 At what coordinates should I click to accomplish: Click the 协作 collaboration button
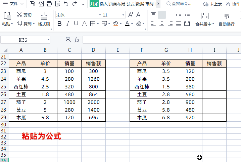point(233,4)
